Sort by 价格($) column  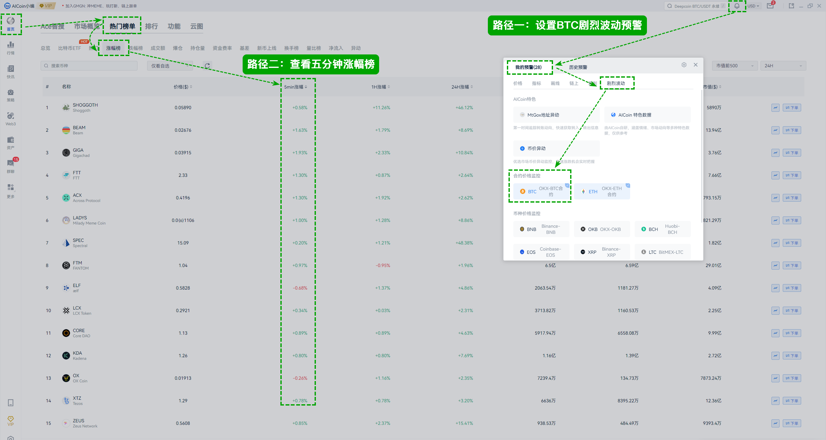tap(183, 87)
